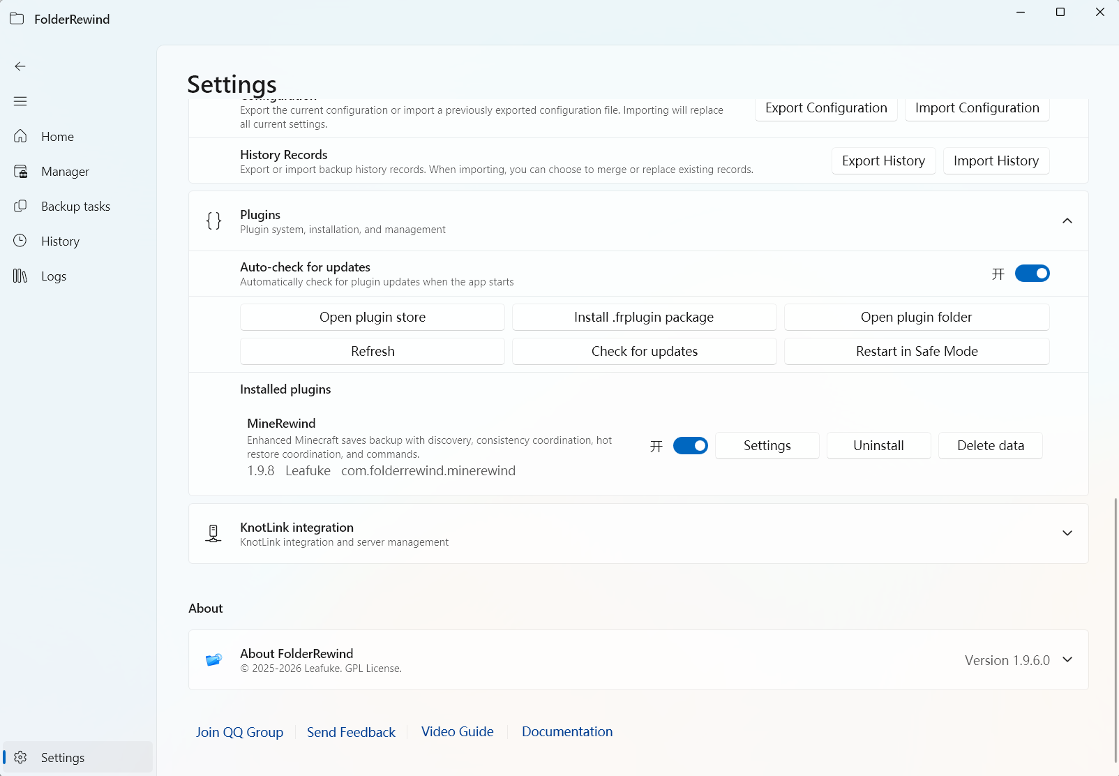Expand the KnotLink integration section chevron
This screenshot has width=1119, height=776.
[x=1067, y=533]
